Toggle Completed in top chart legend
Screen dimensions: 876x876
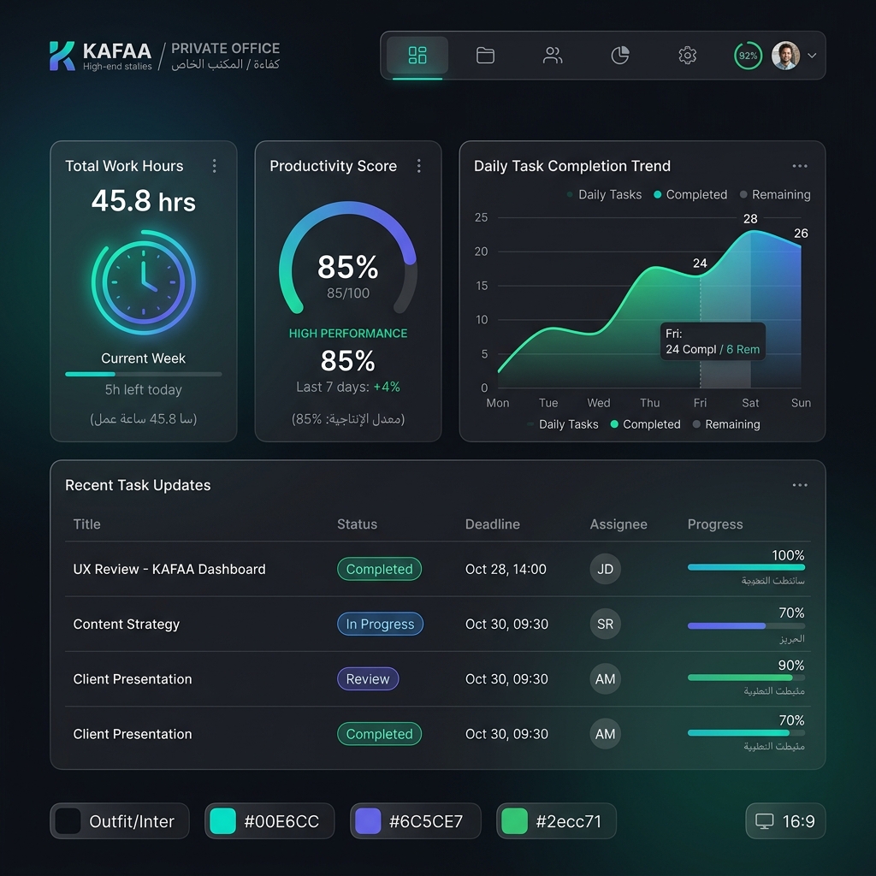click(x=690, y=194)
